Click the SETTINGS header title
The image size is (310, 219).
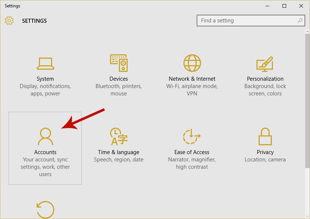coord(34,21)
